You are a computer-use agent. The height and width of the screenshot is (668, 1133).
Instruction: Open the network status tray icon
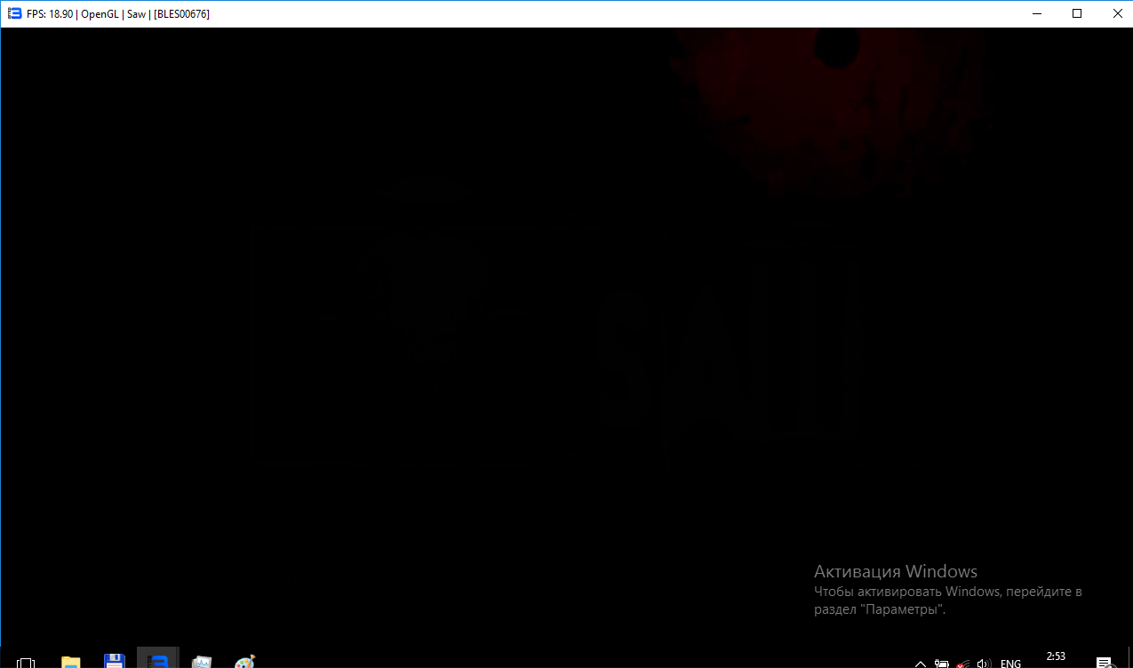coord(962,663)
